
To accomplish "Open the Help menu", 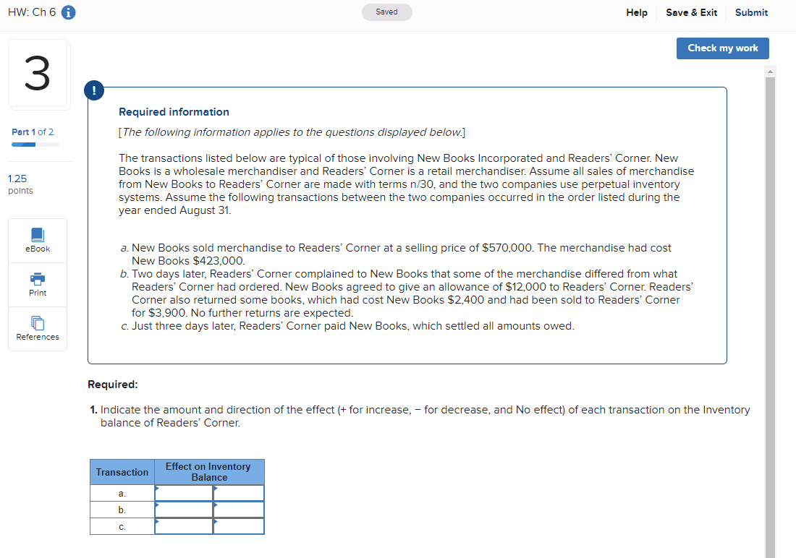I will click(637, 13).
